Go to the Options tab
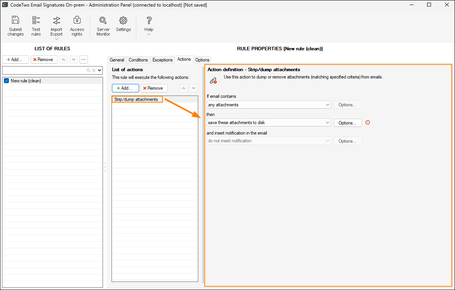455x290 pixels. point(202,60)
